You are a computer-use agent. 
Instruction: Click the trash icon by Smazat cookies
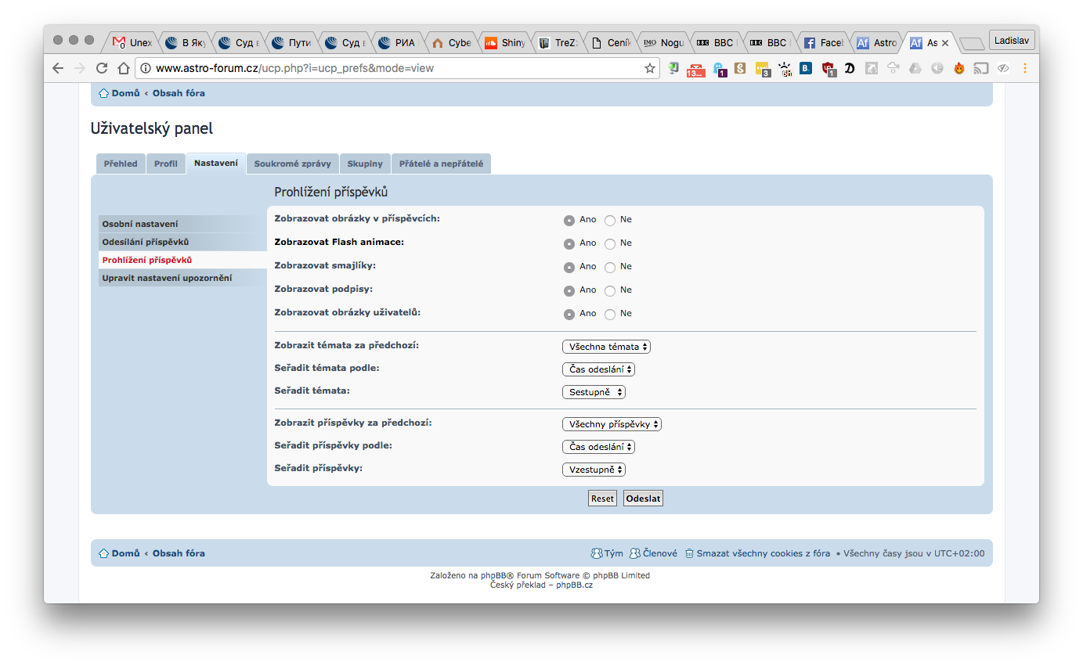pyautogui.click(x=689, y=553)
